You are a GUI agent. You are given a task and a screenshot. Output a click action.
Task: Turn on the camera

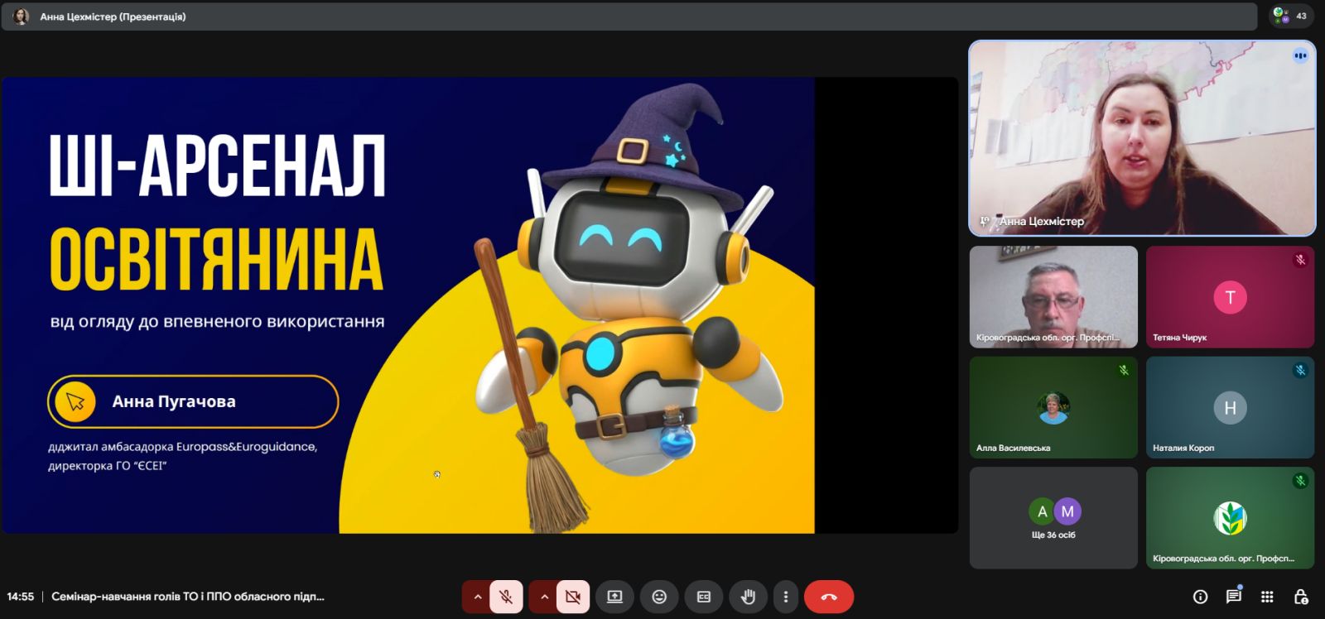572,597
